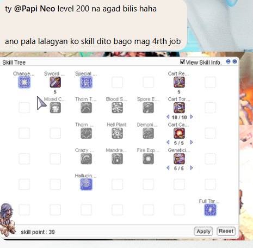Click the Cart Remodeling skill icon
Screen dimensions: 253x248
[x=179, y=82]
